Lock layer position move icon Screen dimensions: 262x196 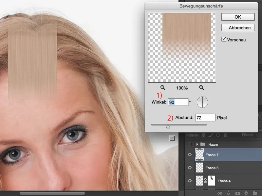218,135
